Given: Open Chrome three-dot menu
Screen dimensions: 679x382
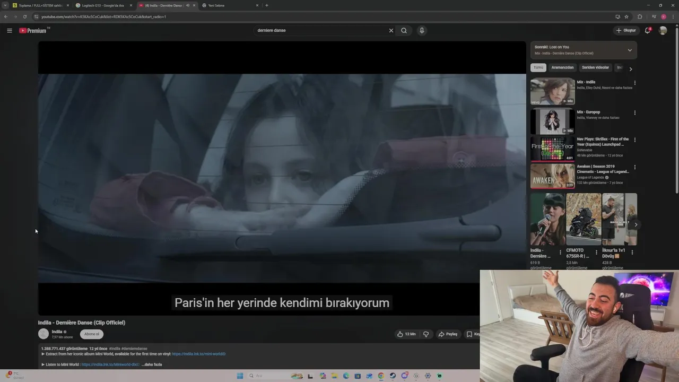Looking at the screenshot, I should click(673, 16).
